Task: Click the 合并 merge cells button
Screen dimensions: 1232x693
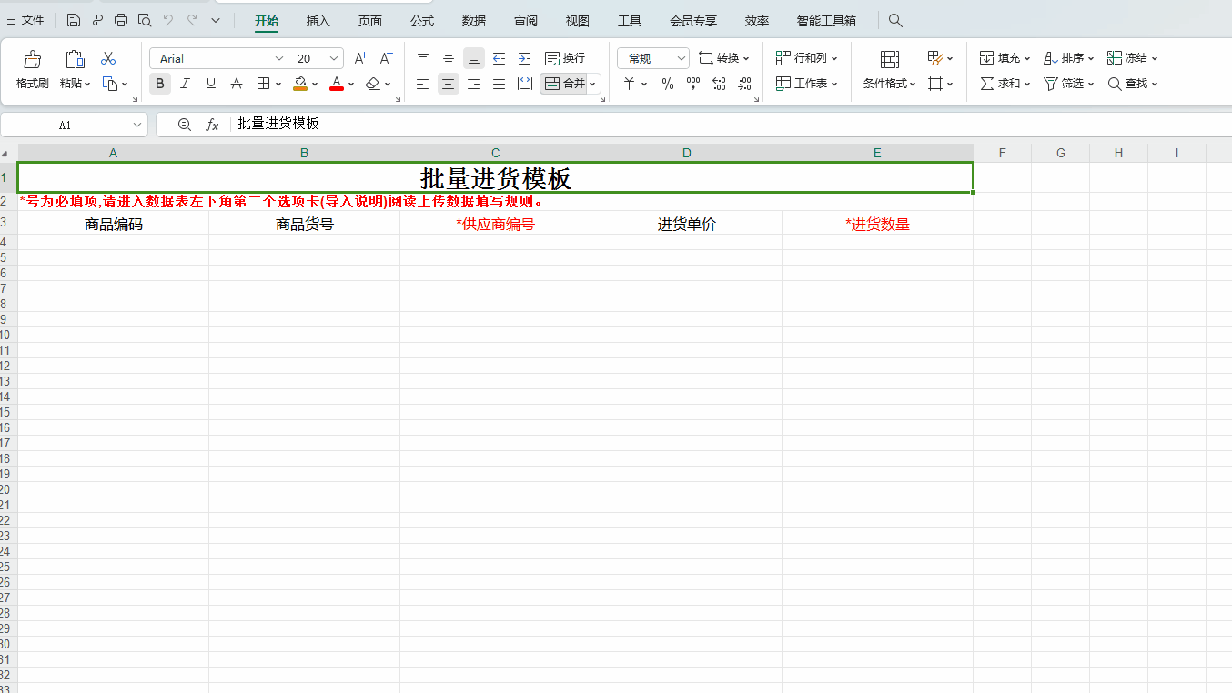Action: pos(565,84)
